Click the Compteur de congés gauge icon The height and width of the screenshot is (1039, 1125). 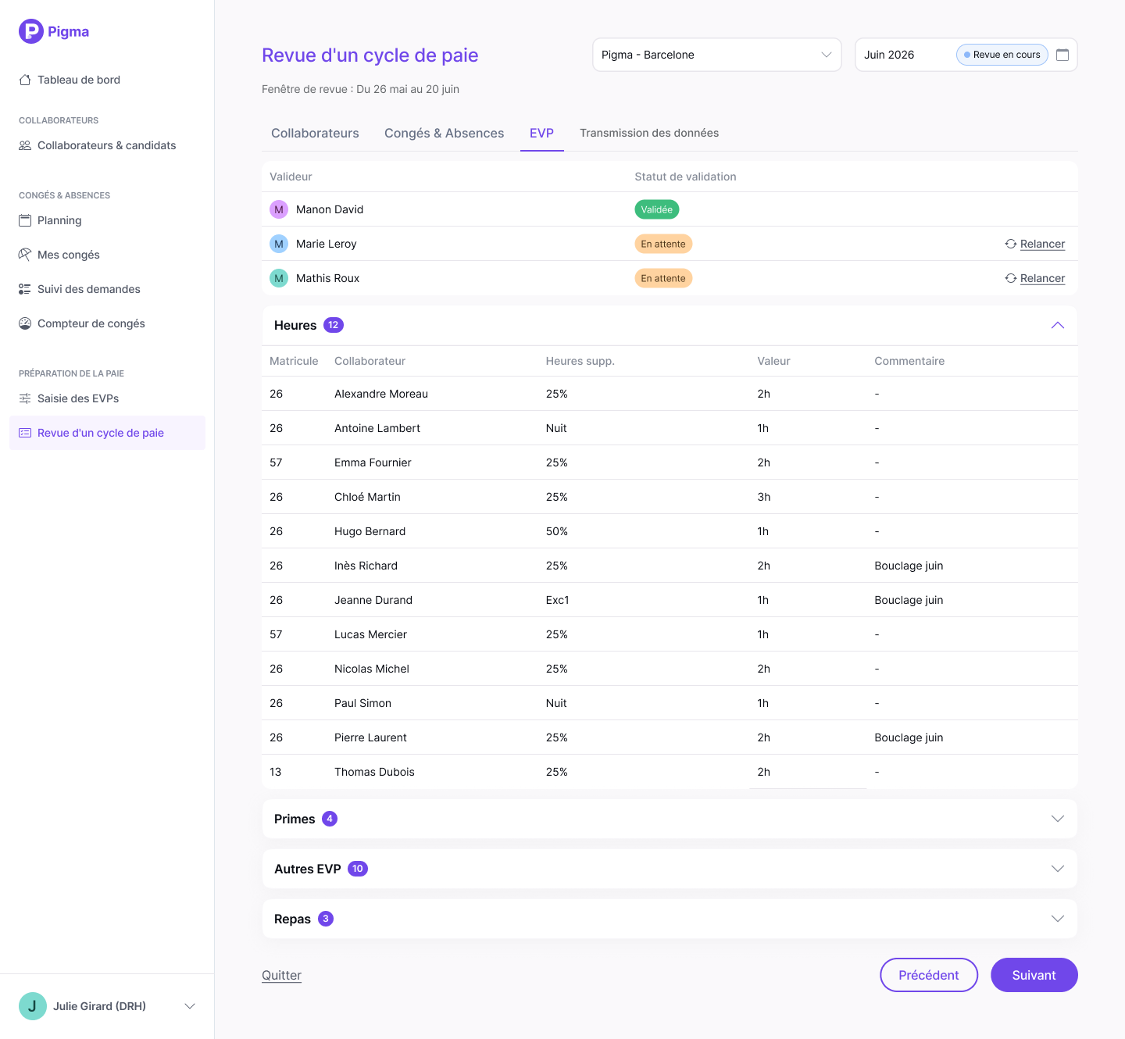coord(25,323)
